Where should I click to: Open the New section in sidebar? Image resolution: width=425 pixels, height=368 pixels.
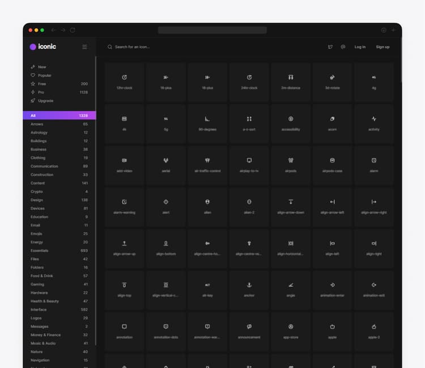tap(59, 67)
